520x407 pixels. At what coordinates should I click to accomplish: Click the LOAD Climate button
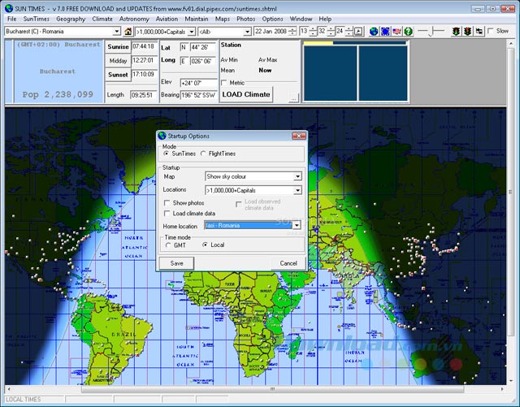[x=247, y=94]
